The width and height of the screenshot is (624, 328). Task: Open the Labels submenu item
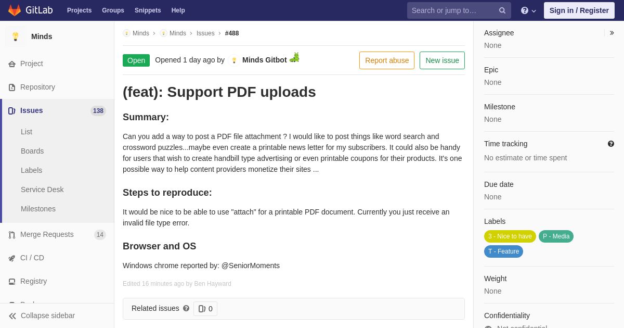(32, 170)
